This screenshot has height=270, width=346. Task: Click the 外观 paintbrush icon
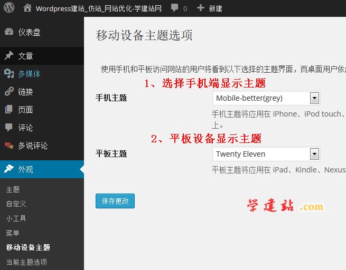point(9,169)
